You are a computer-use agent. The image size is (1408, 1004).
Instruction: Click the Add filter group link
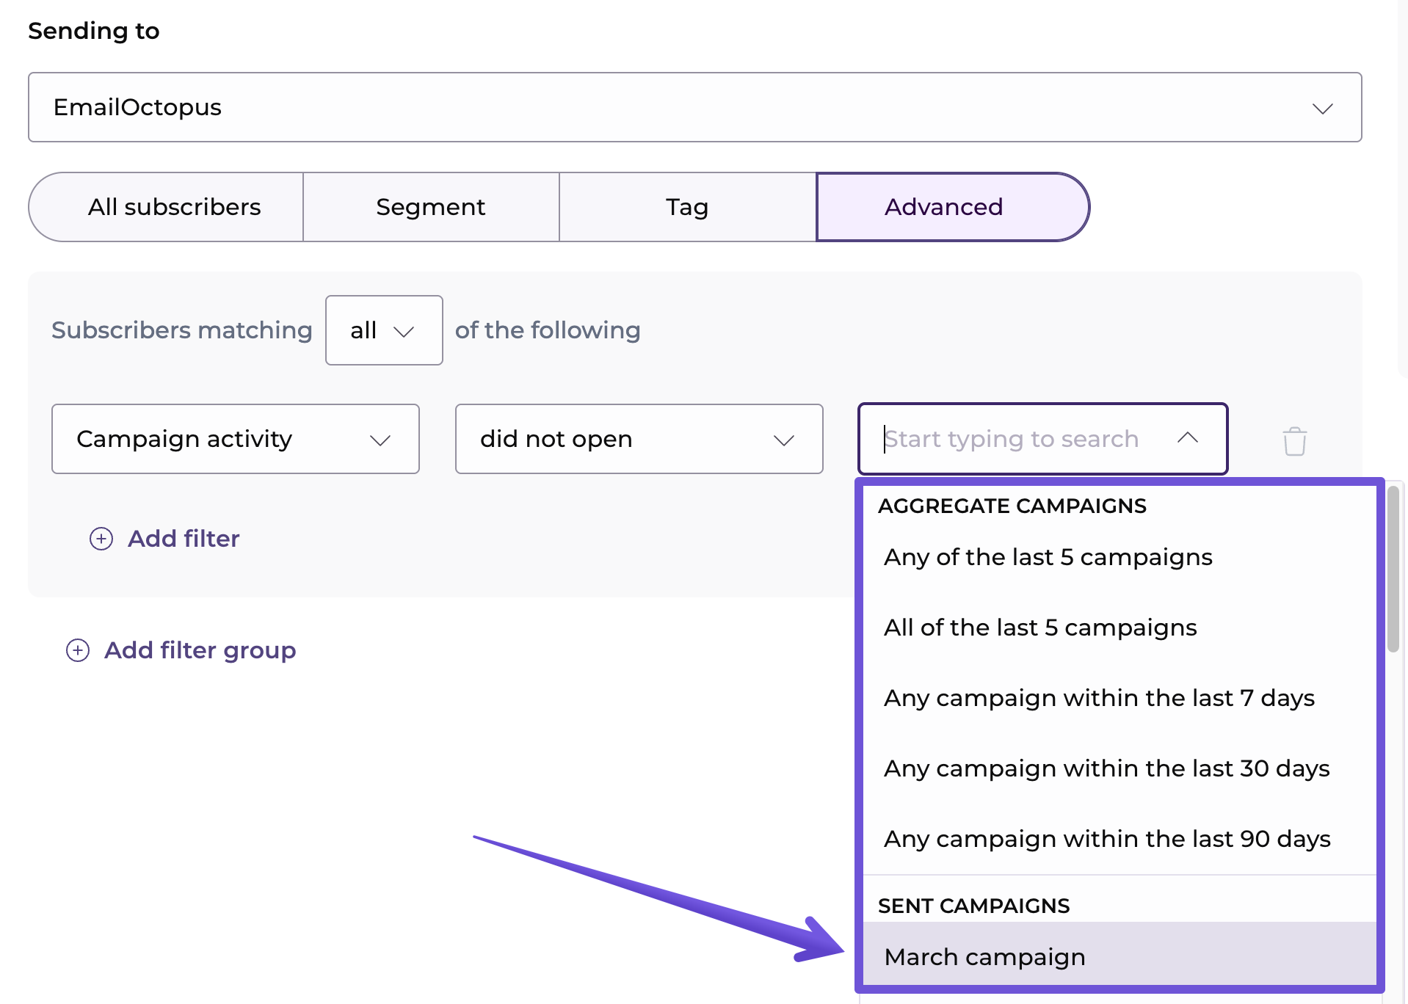[200, 650]
